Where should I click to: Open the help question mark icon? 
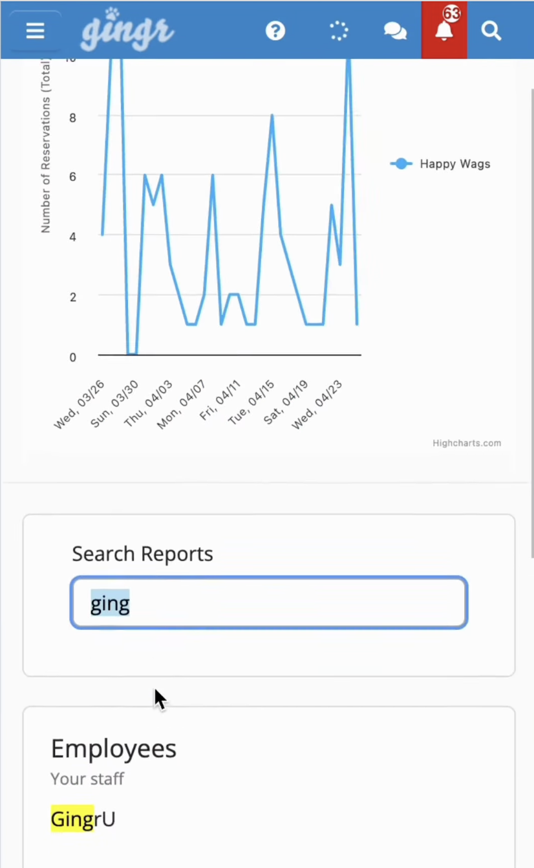coord(275,30)
